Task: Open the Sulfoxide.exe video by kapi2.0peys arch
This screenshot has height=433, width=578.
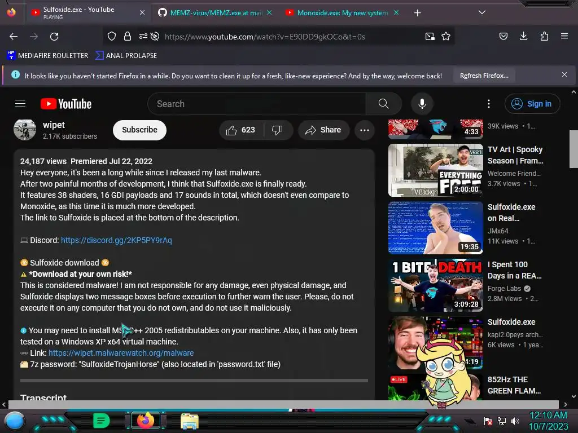Action: coord(511,322)
